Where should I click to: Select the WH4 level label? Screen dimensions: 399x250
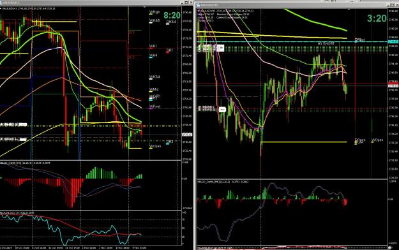click(x=153, y=55)
